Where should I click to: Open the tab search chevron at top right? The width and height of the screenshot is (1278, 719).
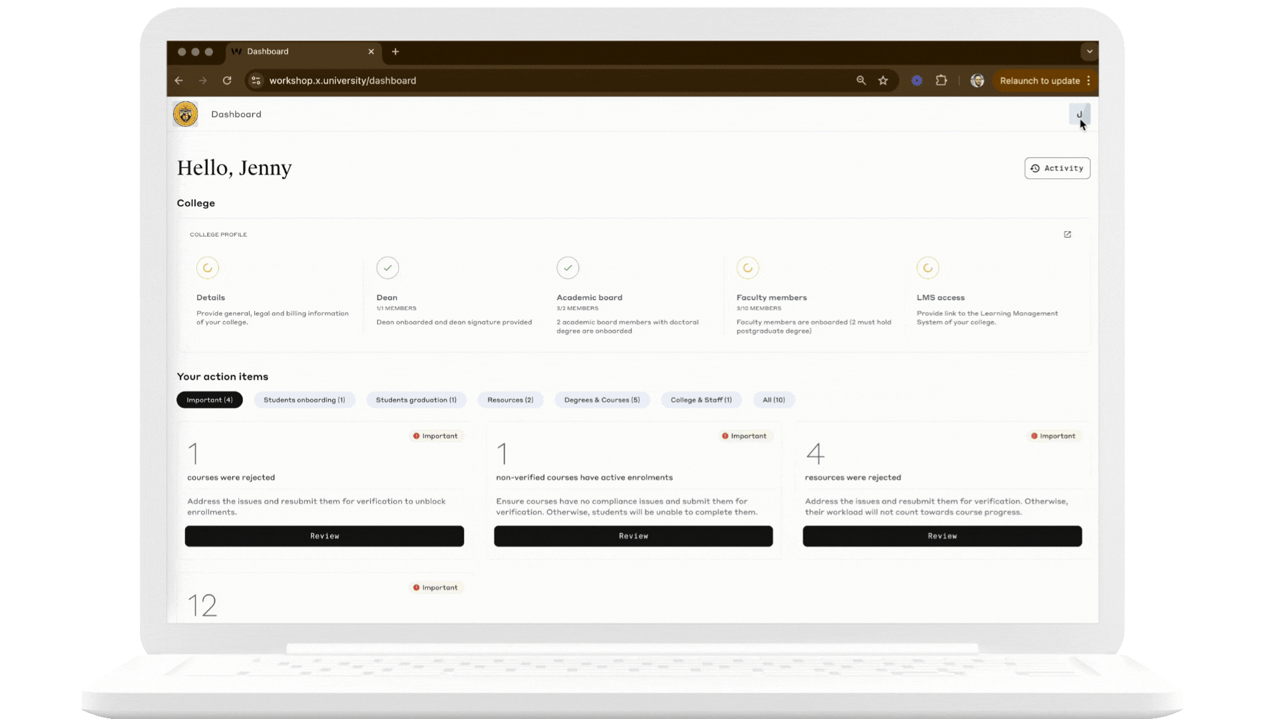[1090, 51]
